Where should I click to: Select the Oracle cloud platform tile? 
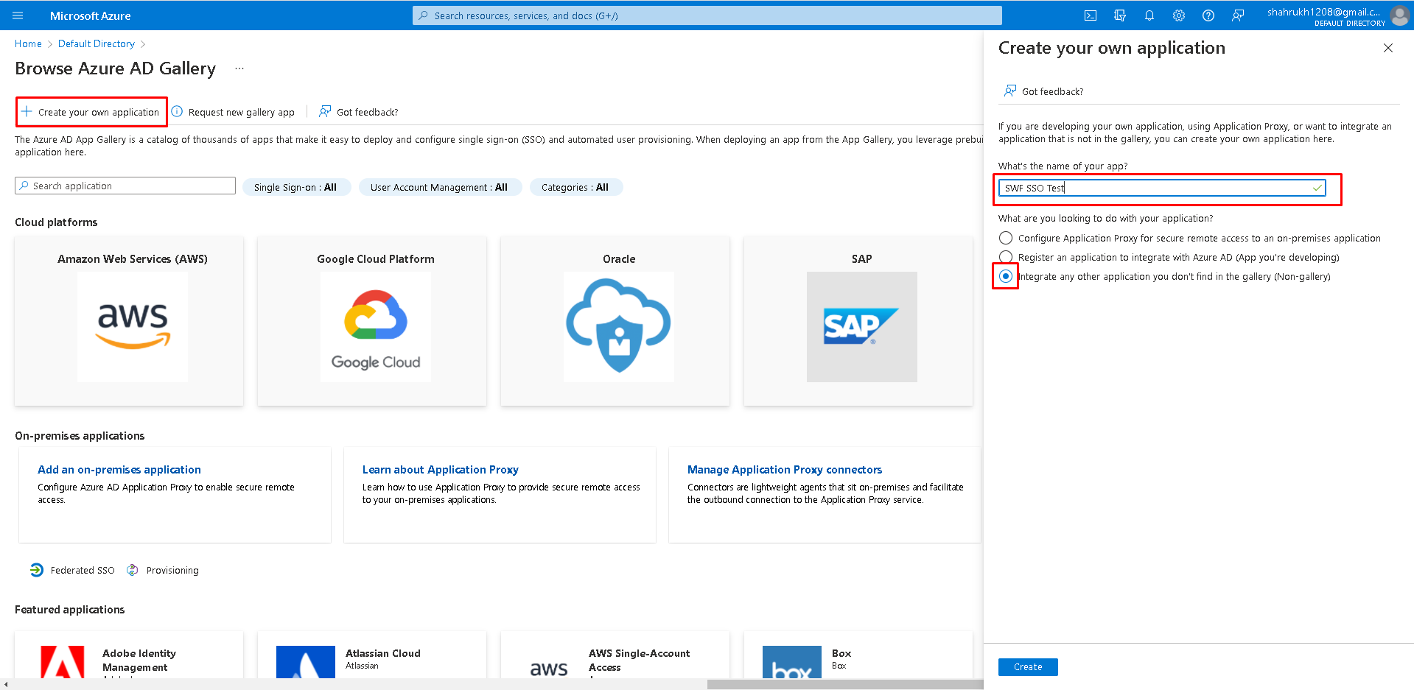pos(615,321)
